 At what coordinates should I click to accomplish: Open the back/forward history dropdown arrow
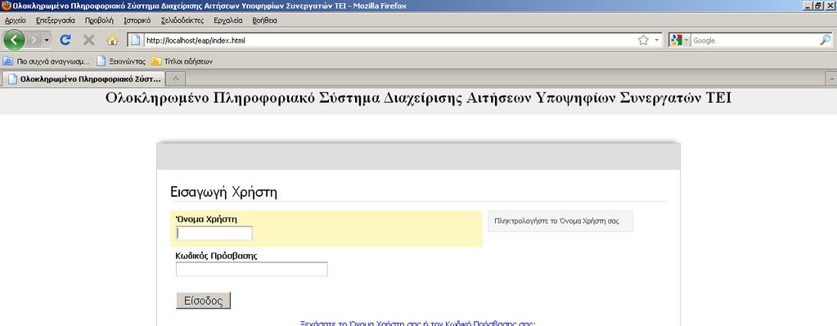tap(47, 41)
